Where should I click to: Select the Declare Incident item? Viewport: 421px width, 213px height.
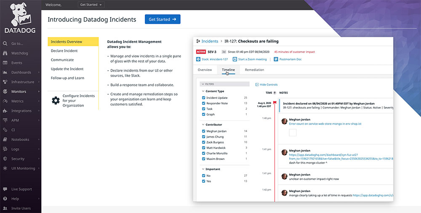pyautogui.click(x=64, y=51)
